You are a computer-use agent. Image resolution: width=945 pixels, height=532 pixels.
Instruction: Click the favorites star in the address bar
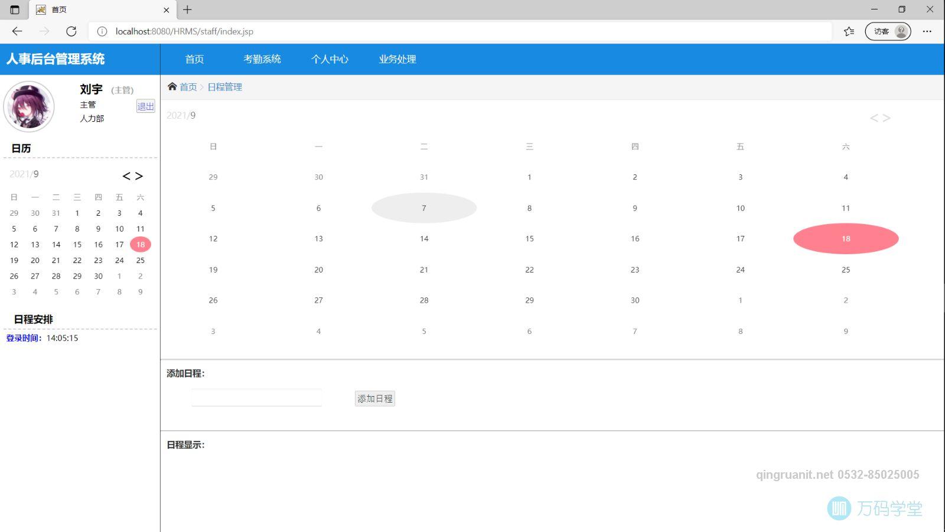click(x=848, y=31)
